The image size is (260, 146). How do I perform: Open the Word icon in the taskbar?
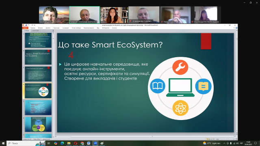[89, 143]
